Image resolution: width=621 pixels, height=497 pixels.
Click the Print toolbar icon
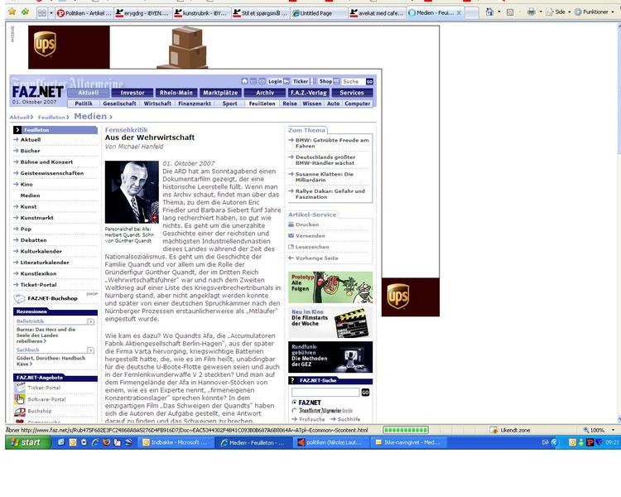pos(531,12)
